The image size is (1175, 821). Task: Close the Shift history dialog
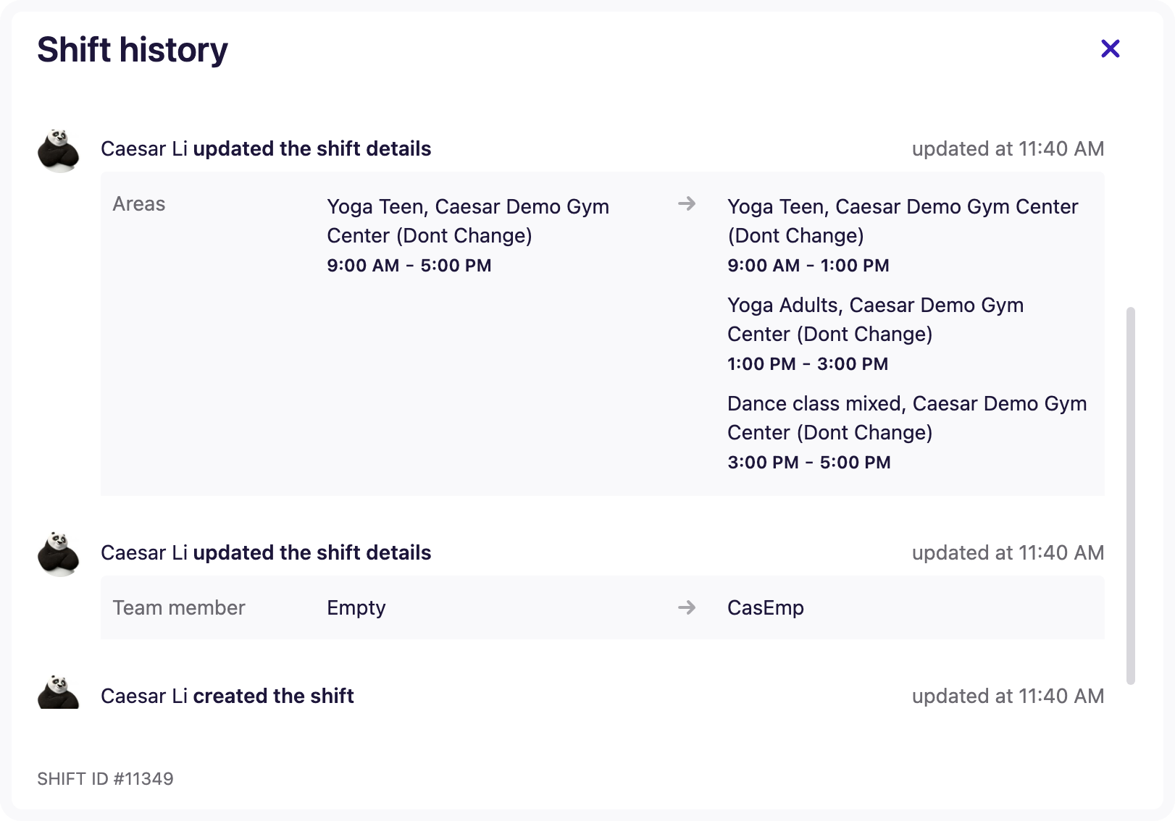pos(1111,49)
